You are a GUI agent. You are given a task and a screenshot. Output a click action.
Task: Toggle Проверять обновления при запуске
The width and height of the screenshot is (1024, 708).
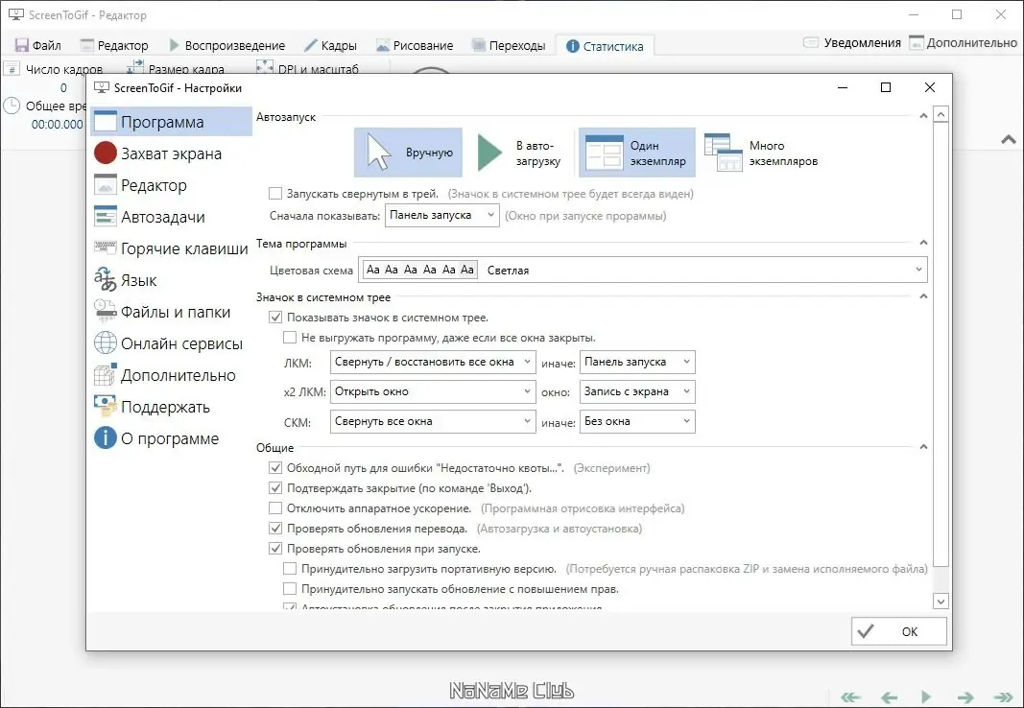275,549
